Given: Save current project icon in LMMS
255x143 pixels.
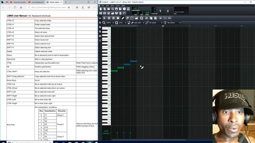Looking at the screenshot, I should click(116, 9).
